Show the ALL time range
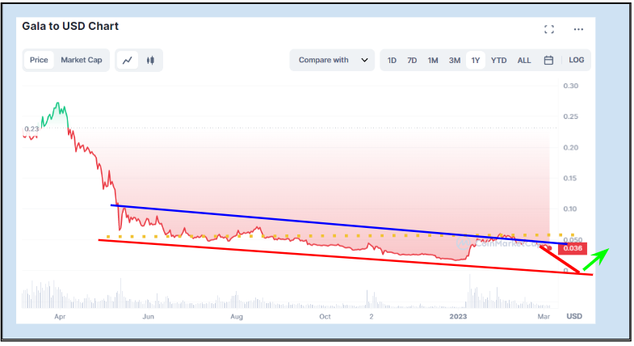This screenshot has width=634, height=346. click(x=524, y=61)
